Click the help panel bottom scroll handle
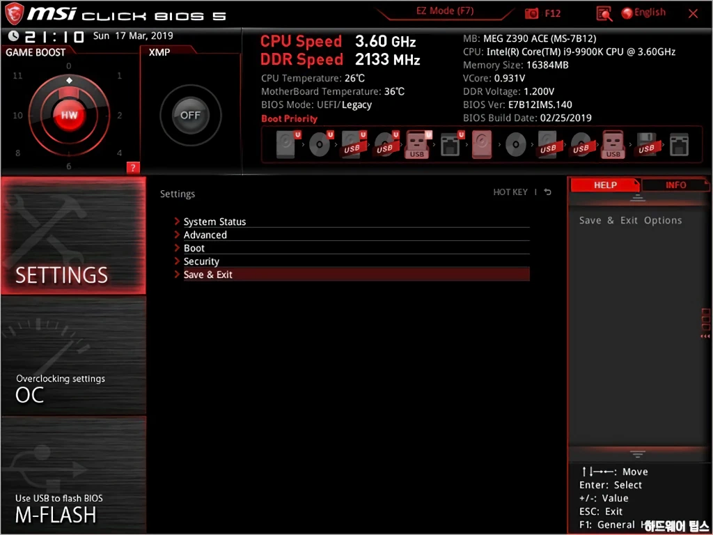 (638, 454)
